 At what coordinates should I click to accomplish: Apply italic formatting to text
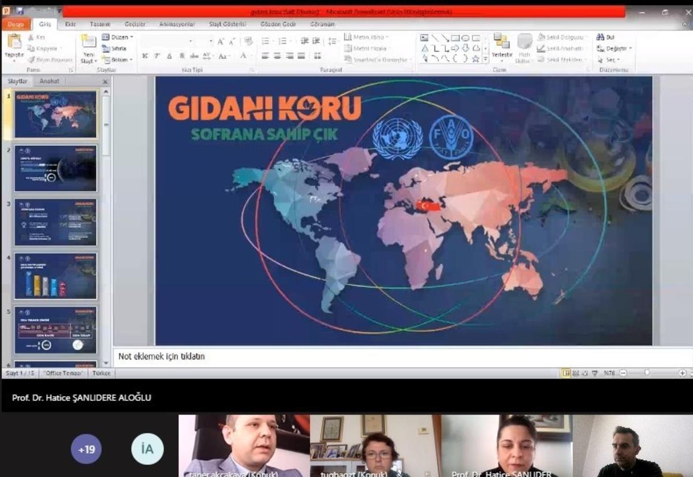156,57
